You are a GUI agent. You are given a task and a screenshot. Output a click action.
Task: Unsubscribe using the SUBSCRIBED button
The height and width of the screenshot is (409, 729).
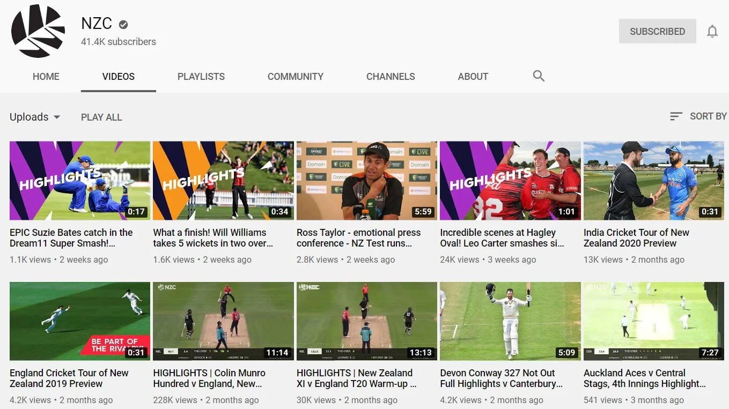657,31
